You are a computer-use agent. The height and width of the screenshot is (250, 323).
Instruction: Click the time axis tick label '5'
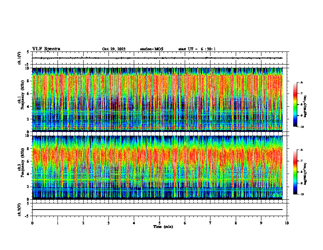click(159, 223)
